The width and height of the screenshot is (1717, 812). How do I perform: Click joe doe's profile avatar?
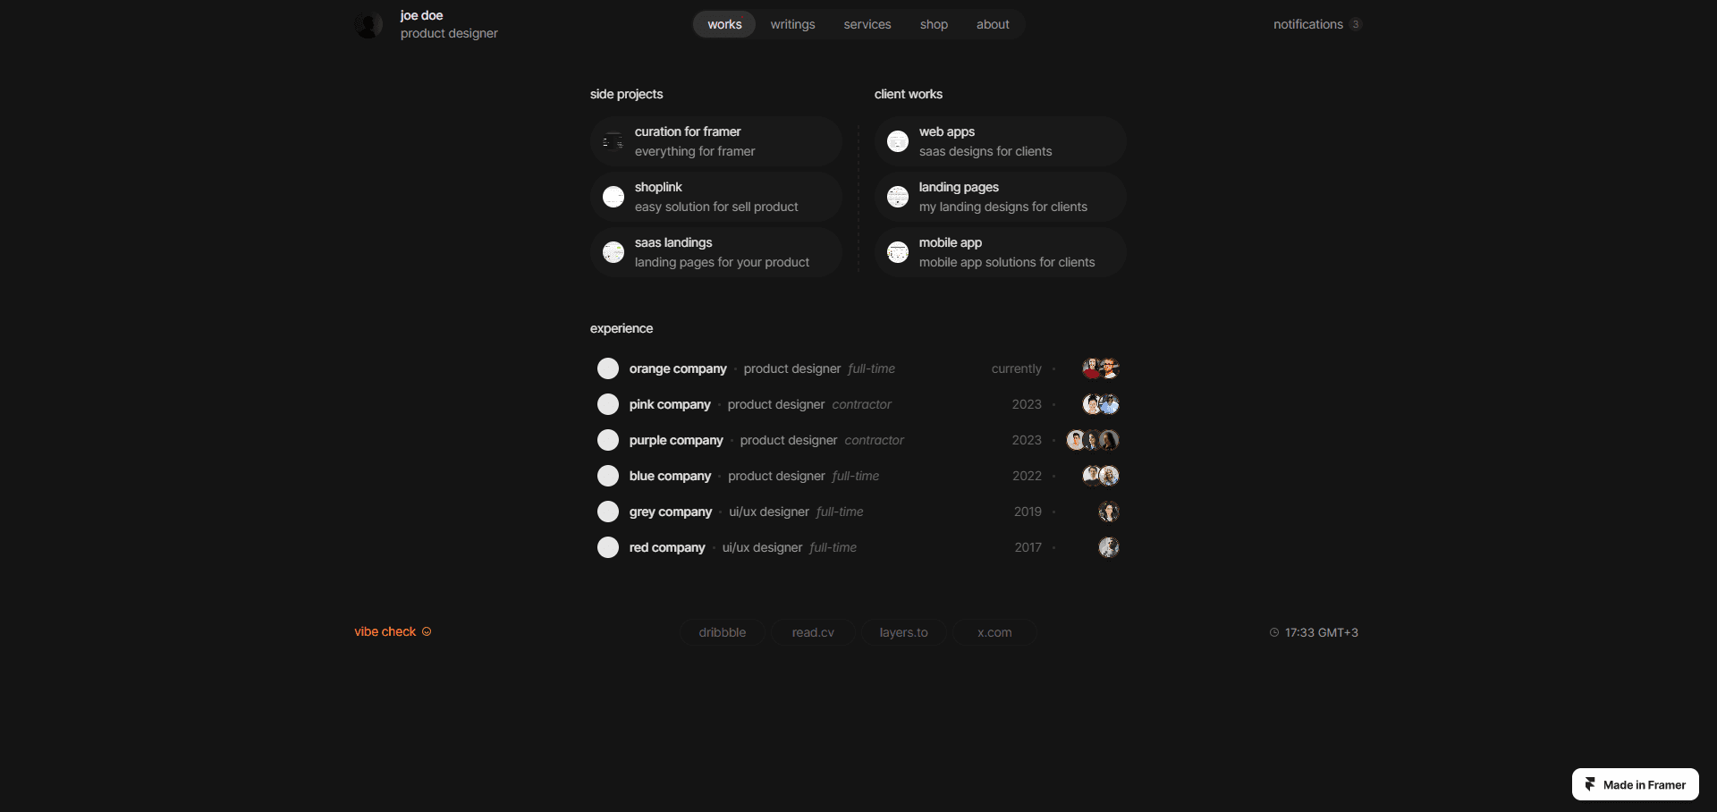tap(368, 24)
